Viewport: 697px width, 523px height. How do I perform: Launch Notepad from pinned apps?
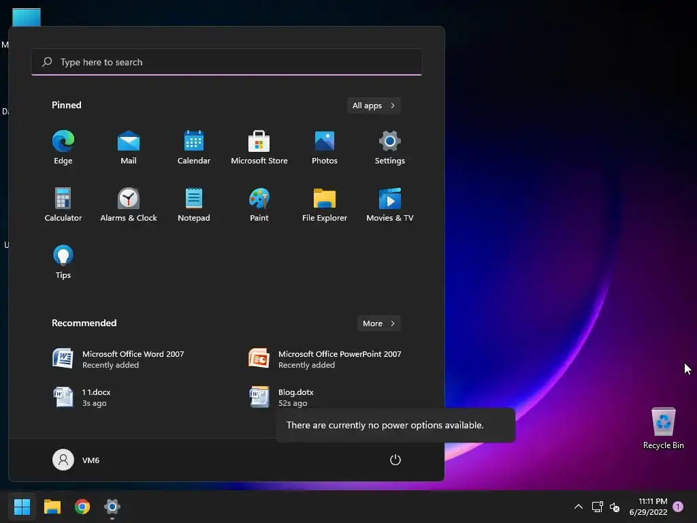pos(194,204)
